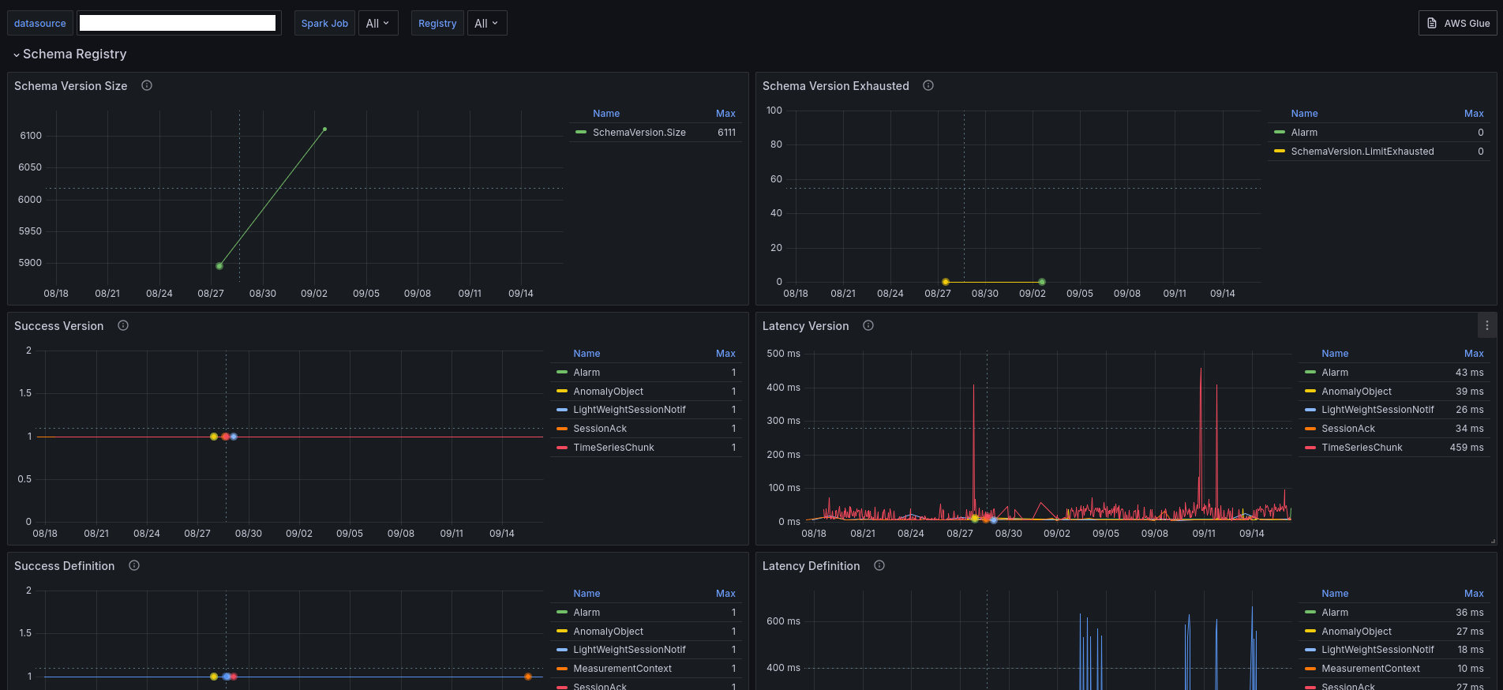Sort Latency Version legend by Name
Image resolution: width=1503 pixels, height=690 pixels.
1335,354
